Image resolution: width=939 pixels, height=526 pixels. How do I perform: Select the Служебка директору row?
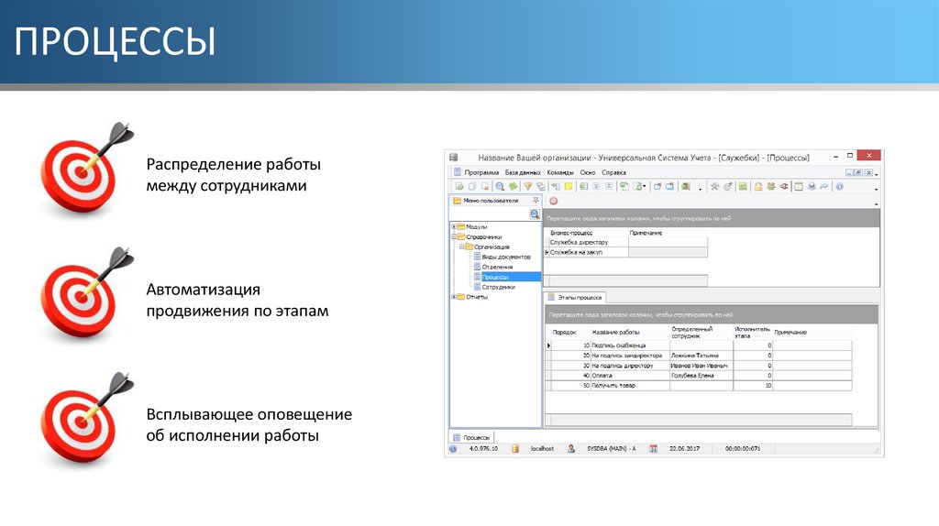point(578,242)
